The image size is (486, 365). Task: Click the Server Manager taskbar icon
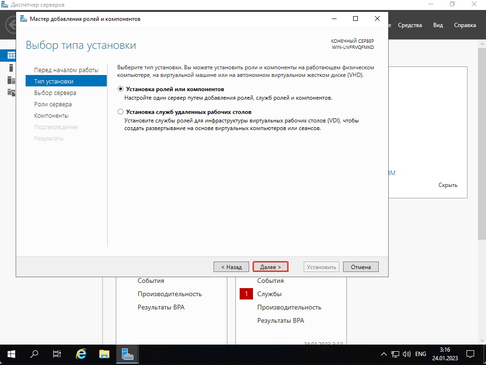127,354
